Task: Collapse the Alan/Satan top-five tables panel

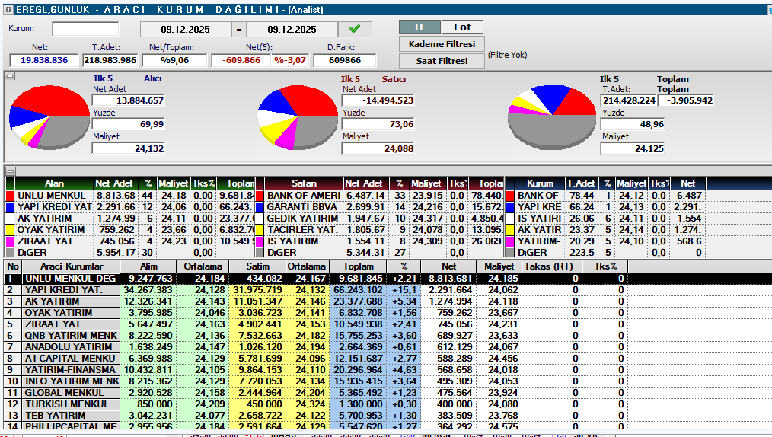Action: tap(10, 171)
